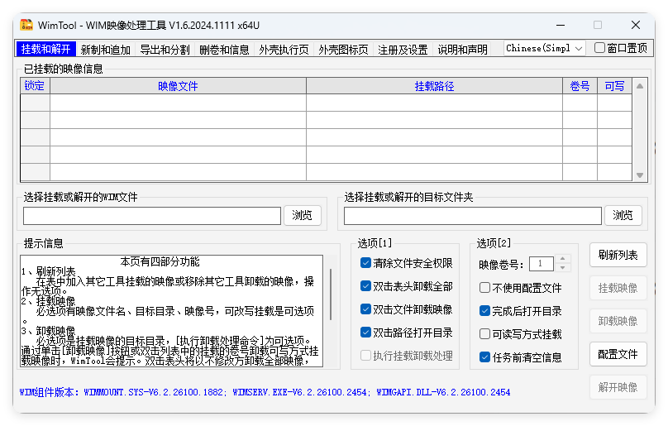This screenshot has width=668, height=426.
Task: Click 浏览 button for WIM file
Action: coord(303,215)
